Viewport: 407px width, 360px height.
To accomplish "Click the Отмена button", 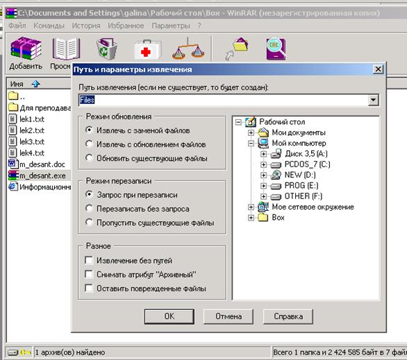I will coord(229,316).
